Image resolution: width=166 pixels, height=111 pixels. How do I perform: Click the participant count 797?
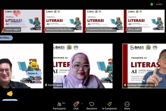point(64,103)
